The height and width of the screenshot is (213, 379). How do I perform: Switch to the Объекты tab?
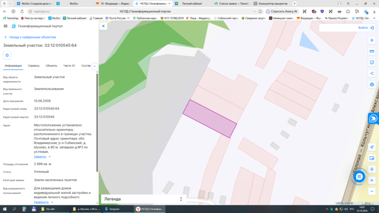coord(51,66)
